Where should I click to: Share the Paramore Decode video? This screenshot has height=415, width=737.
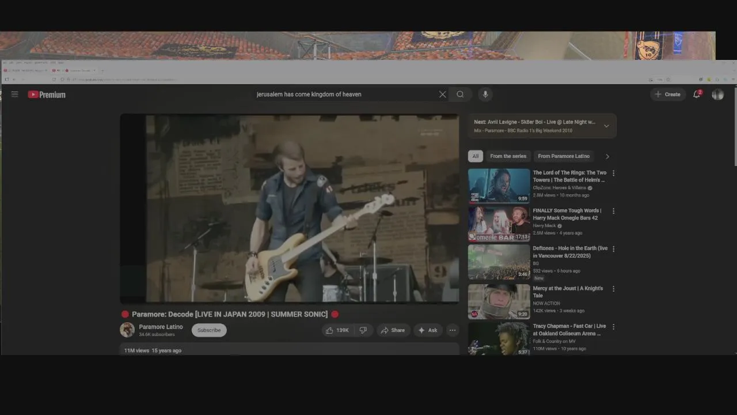[393, 330]
